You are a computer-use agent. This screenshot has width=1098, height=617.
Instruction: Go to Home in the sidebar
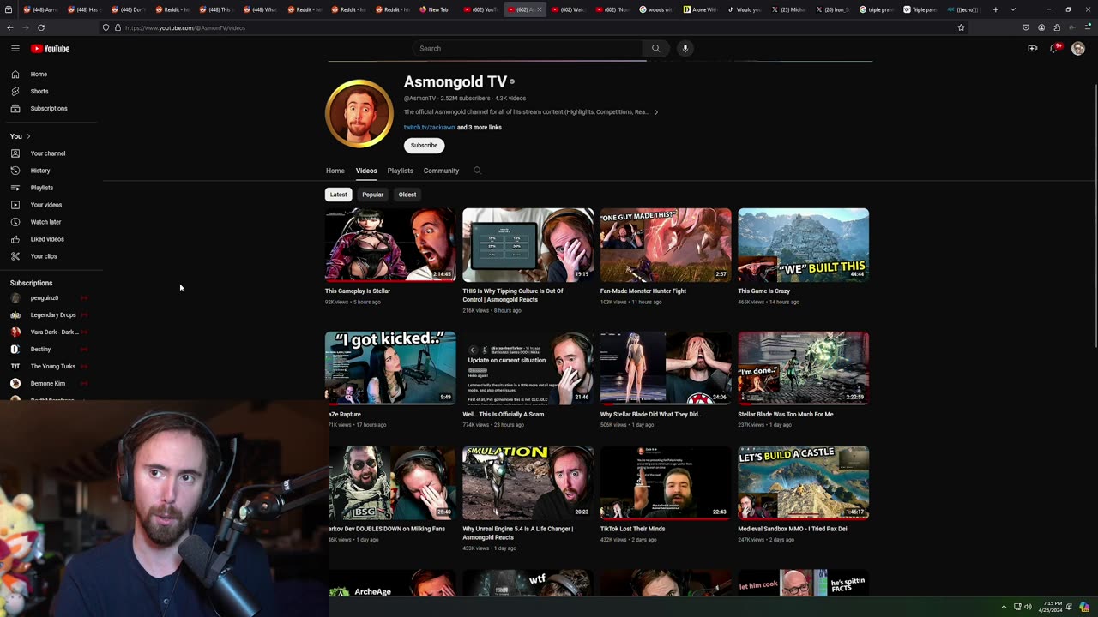[x=51, y=75]
